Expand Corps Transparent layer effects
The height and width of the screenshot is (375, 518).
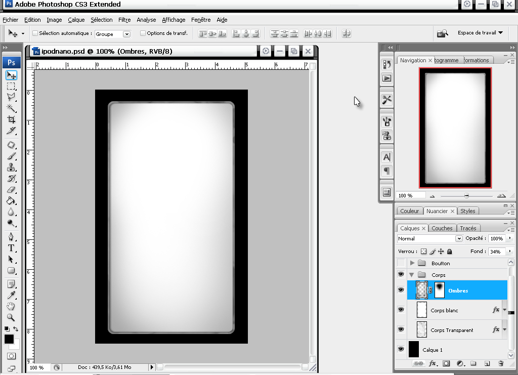[504, 330]
